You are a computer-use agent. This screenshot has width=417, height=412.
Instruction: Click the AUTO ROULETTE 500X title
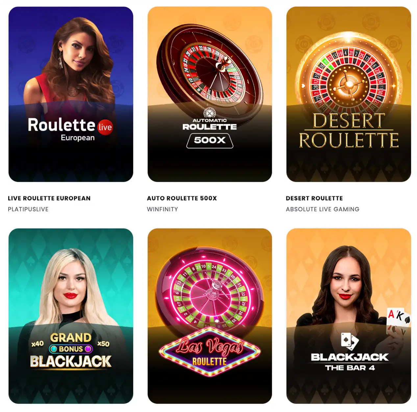point(182,198)
